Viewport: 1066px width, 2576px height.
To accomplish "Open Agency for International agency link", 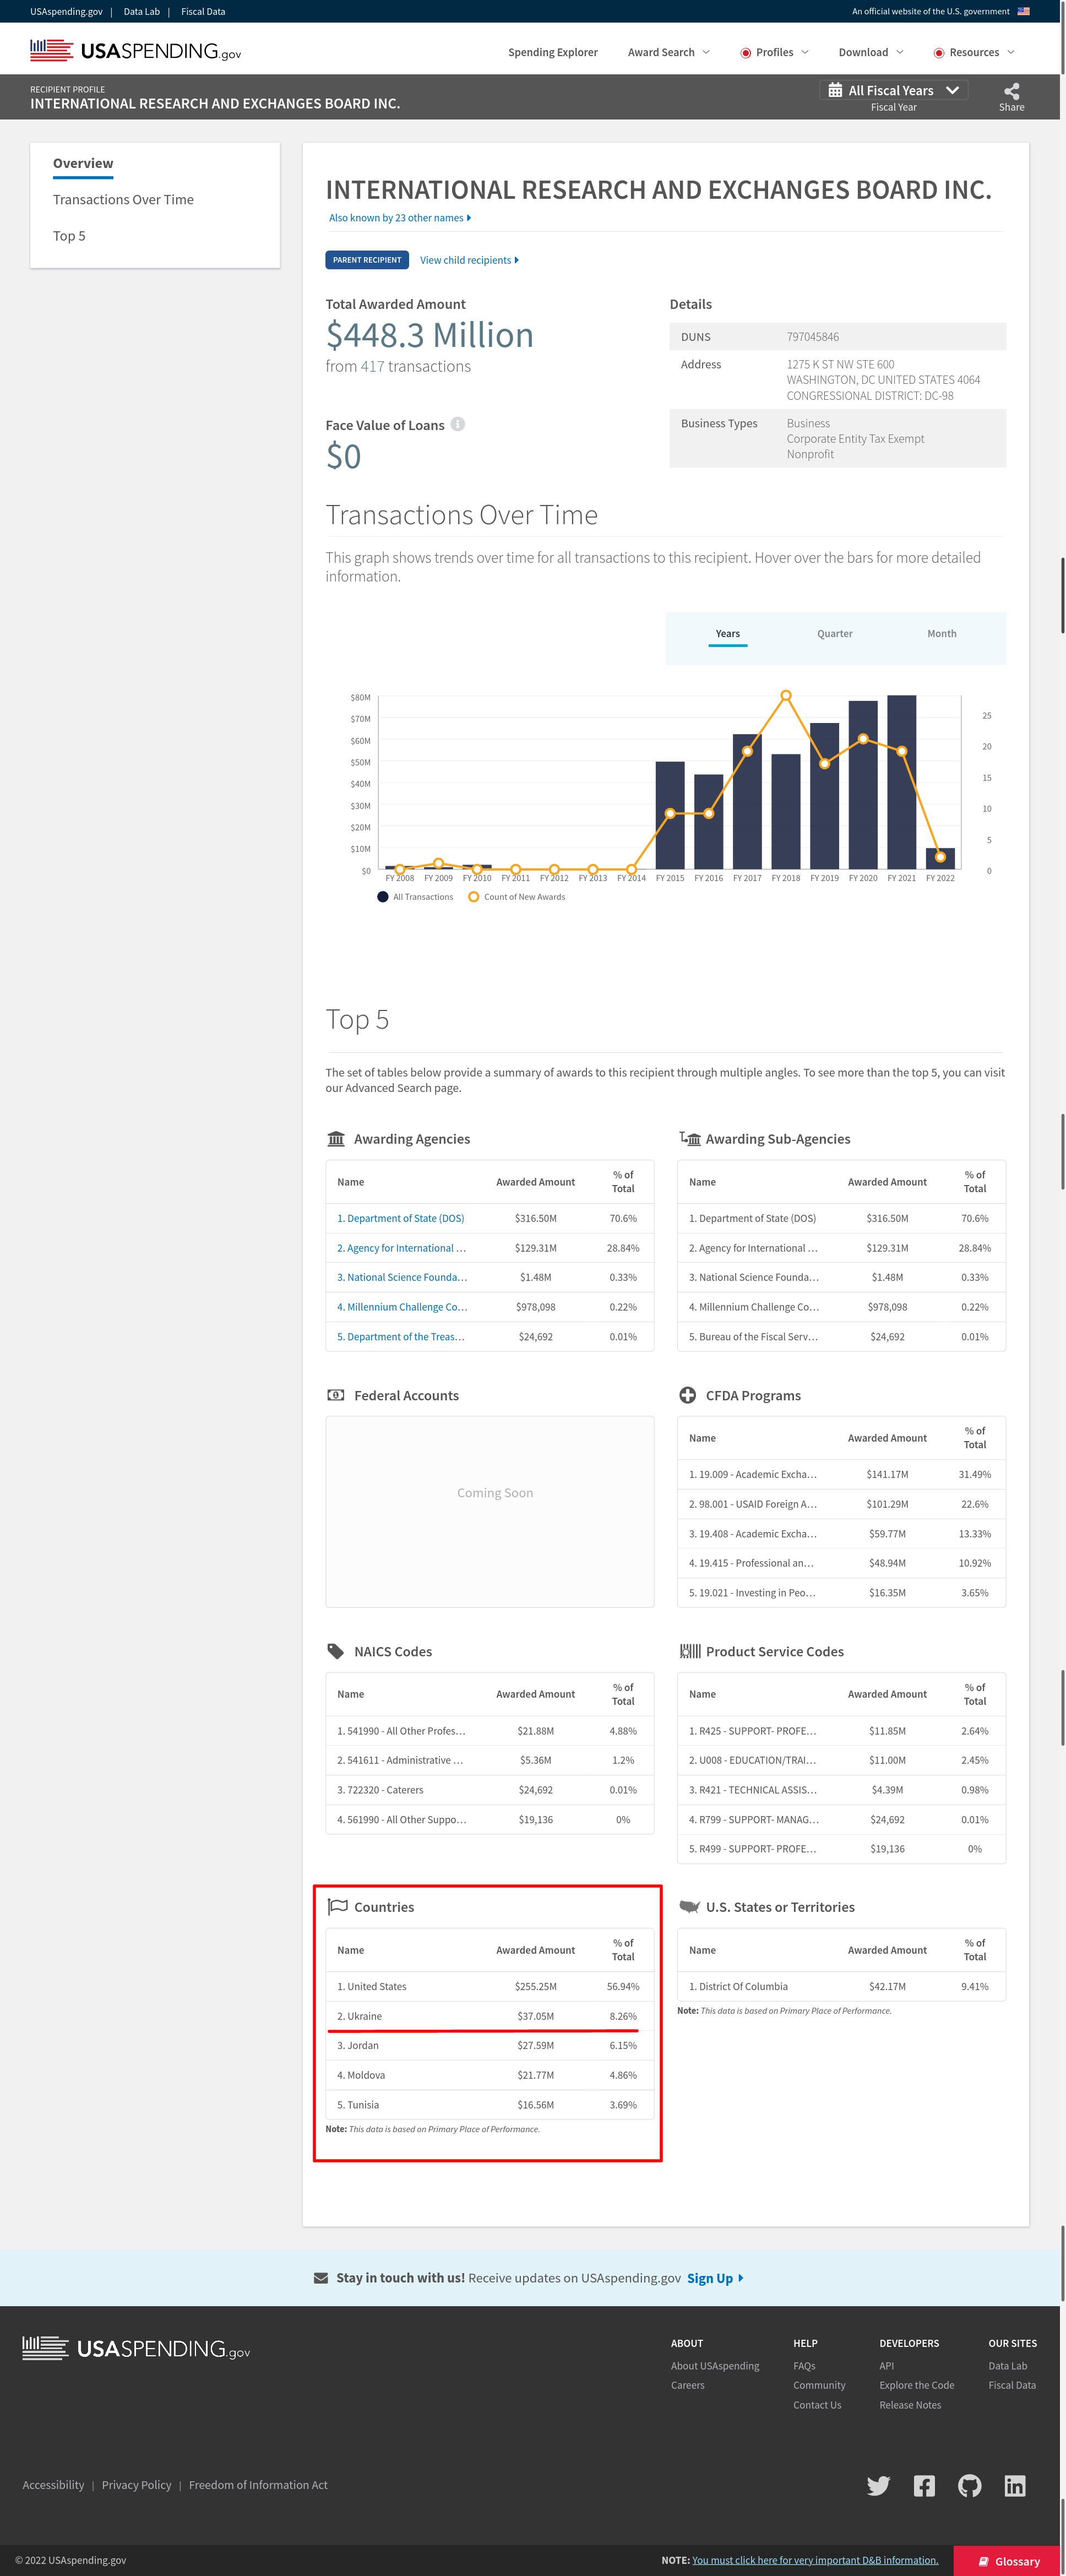I will [401, 1247].
